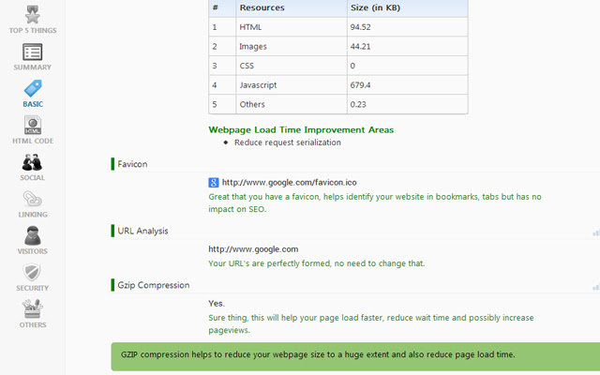Screen dimensions: 600x375
Task: Go to TOP 5 THINGS label
Action: coord(33,31)
